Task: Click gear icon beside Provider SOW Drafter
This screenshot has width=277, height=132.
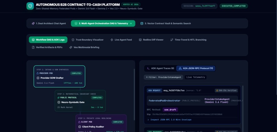Action: coord(38,78)
